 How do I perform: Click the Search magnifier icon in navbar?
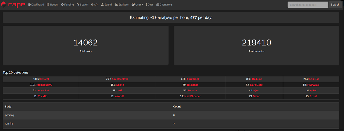tap(78, 5)
